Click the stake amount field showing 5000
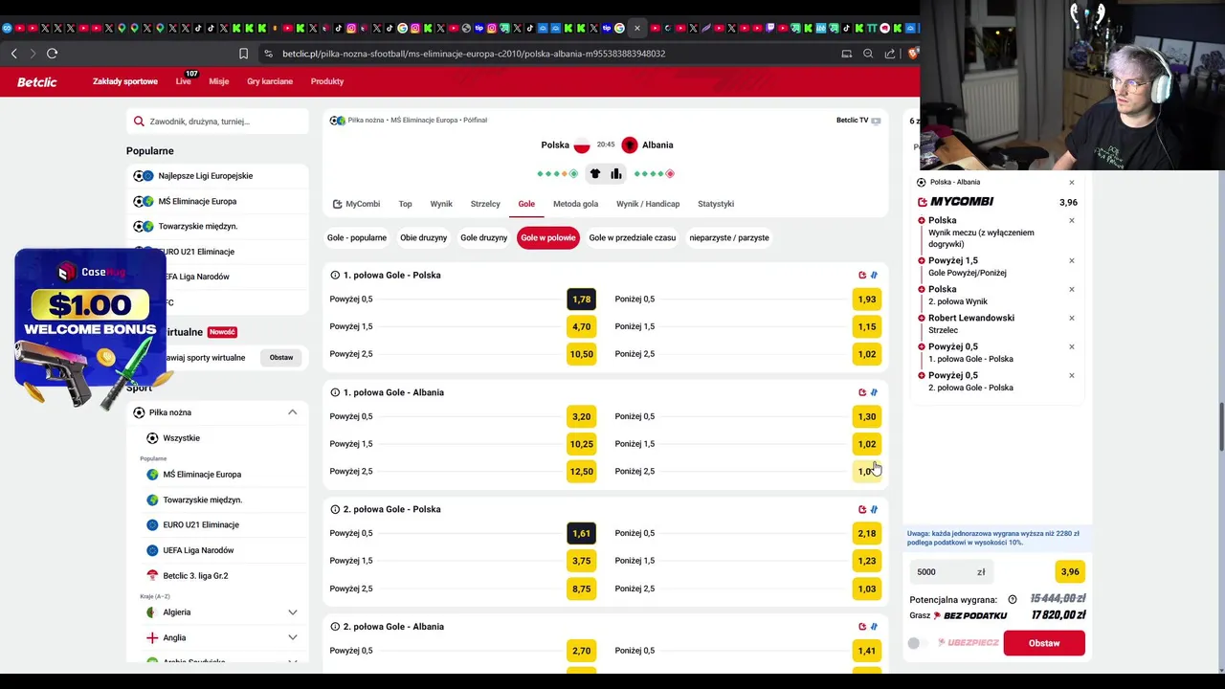 (x=951, y=572)
